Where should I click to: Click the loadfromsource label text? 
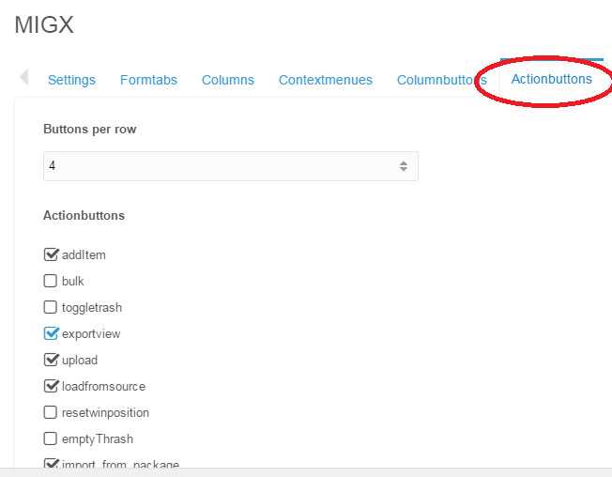(x=103, y=387)
